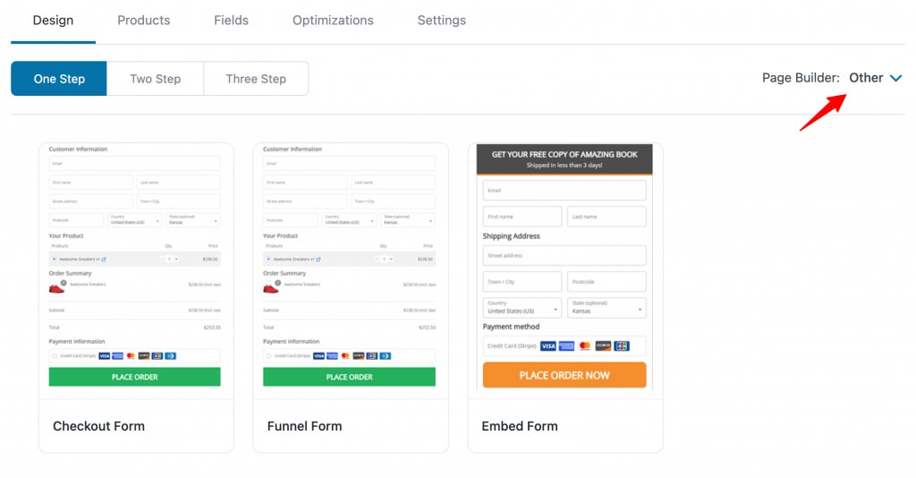
Task: Click the Mastercard icon in Embed Form
Action: (585, 346)
